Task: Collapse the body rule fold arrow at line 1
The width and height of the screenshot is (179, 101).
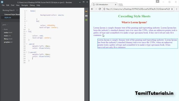Action: [x=27, y=11]
